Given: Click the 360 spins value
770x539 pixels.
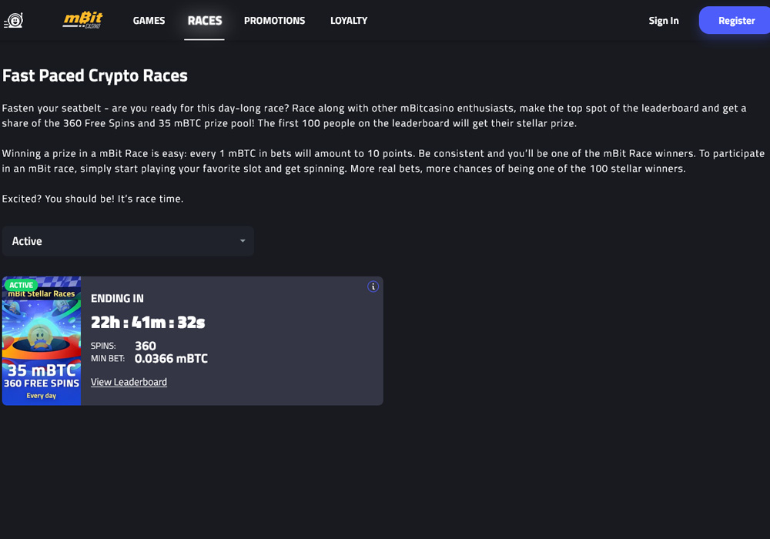Looking at the screenshot, I should pyautogui.click(x=146, y=346).
